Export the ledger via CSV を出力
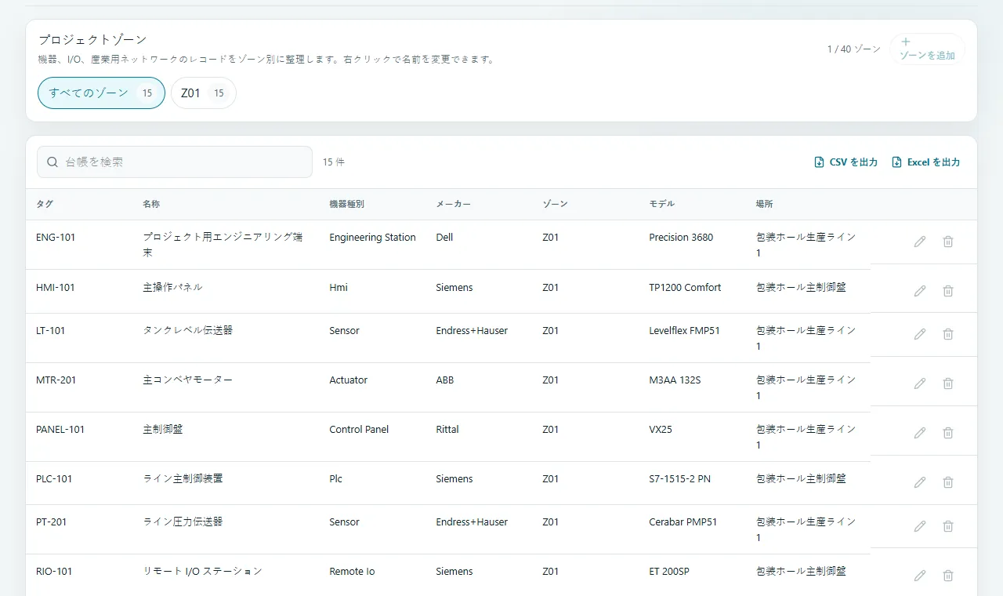Image resolution: width=1003 pixels, height=596 pixels. (x=846, y=162)
